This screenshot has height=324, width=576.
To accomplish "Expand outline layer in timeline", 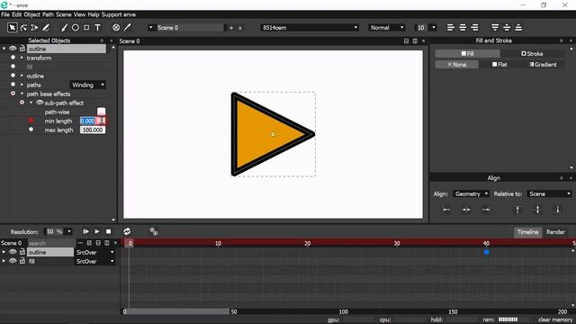I will click(x=4, y=252).
